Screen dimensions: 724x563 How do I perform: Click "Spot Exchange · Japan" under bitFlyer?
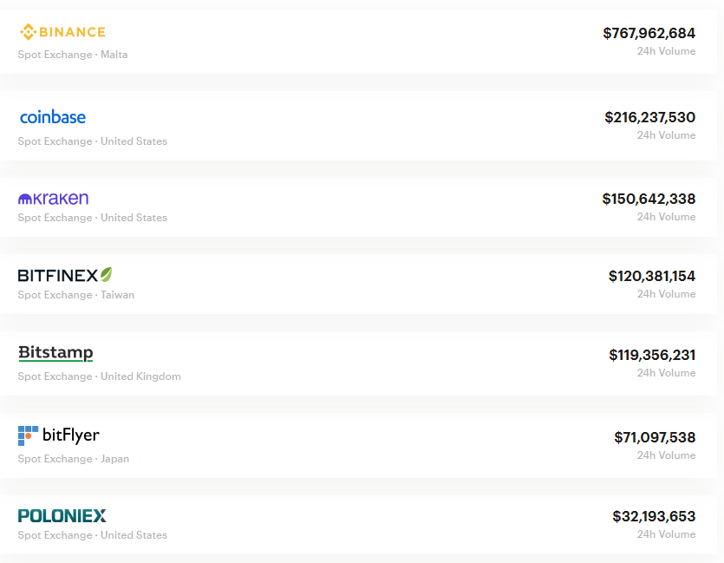[x=74, y=459]
